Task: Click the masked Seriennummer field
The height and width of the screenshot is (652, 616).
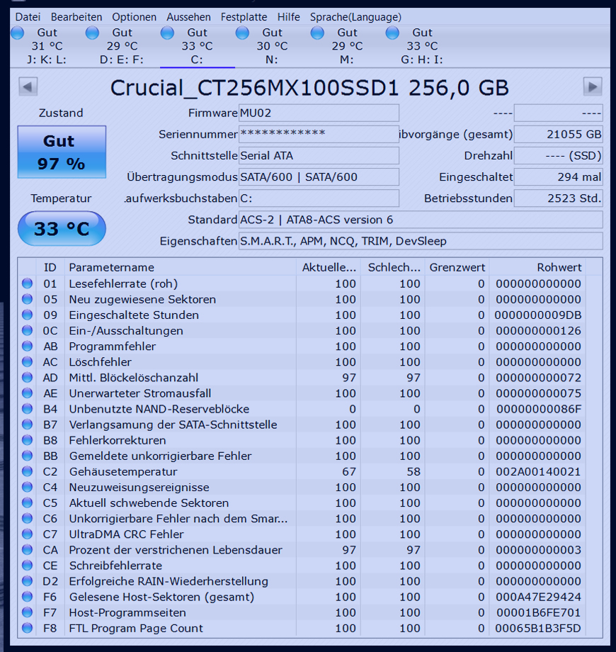Action: click(319, 135)
